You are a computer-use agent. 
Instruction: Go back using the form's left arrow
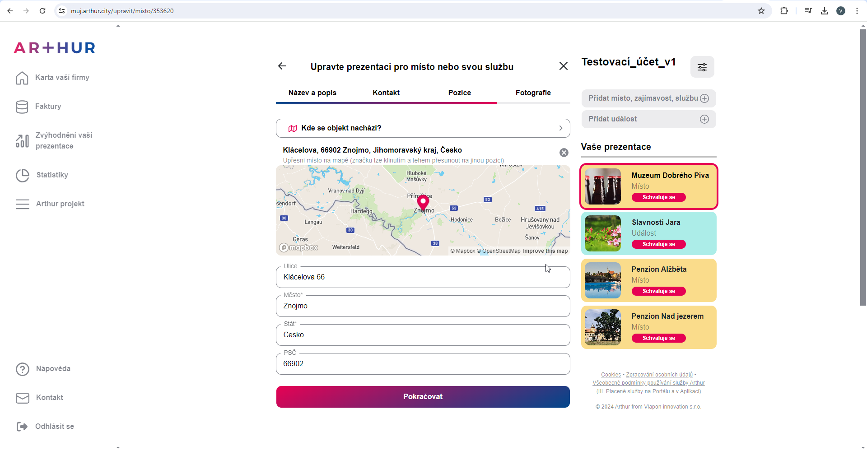pos(282,66)
